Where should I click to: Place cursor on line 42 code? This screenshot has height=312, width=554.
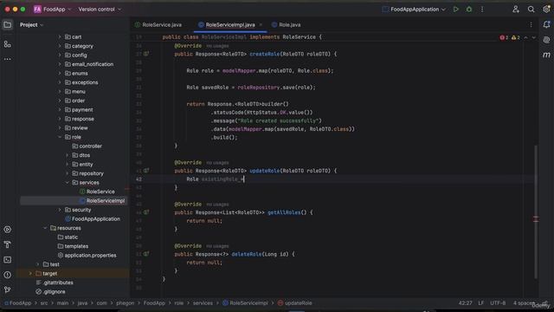click(216, 179)
